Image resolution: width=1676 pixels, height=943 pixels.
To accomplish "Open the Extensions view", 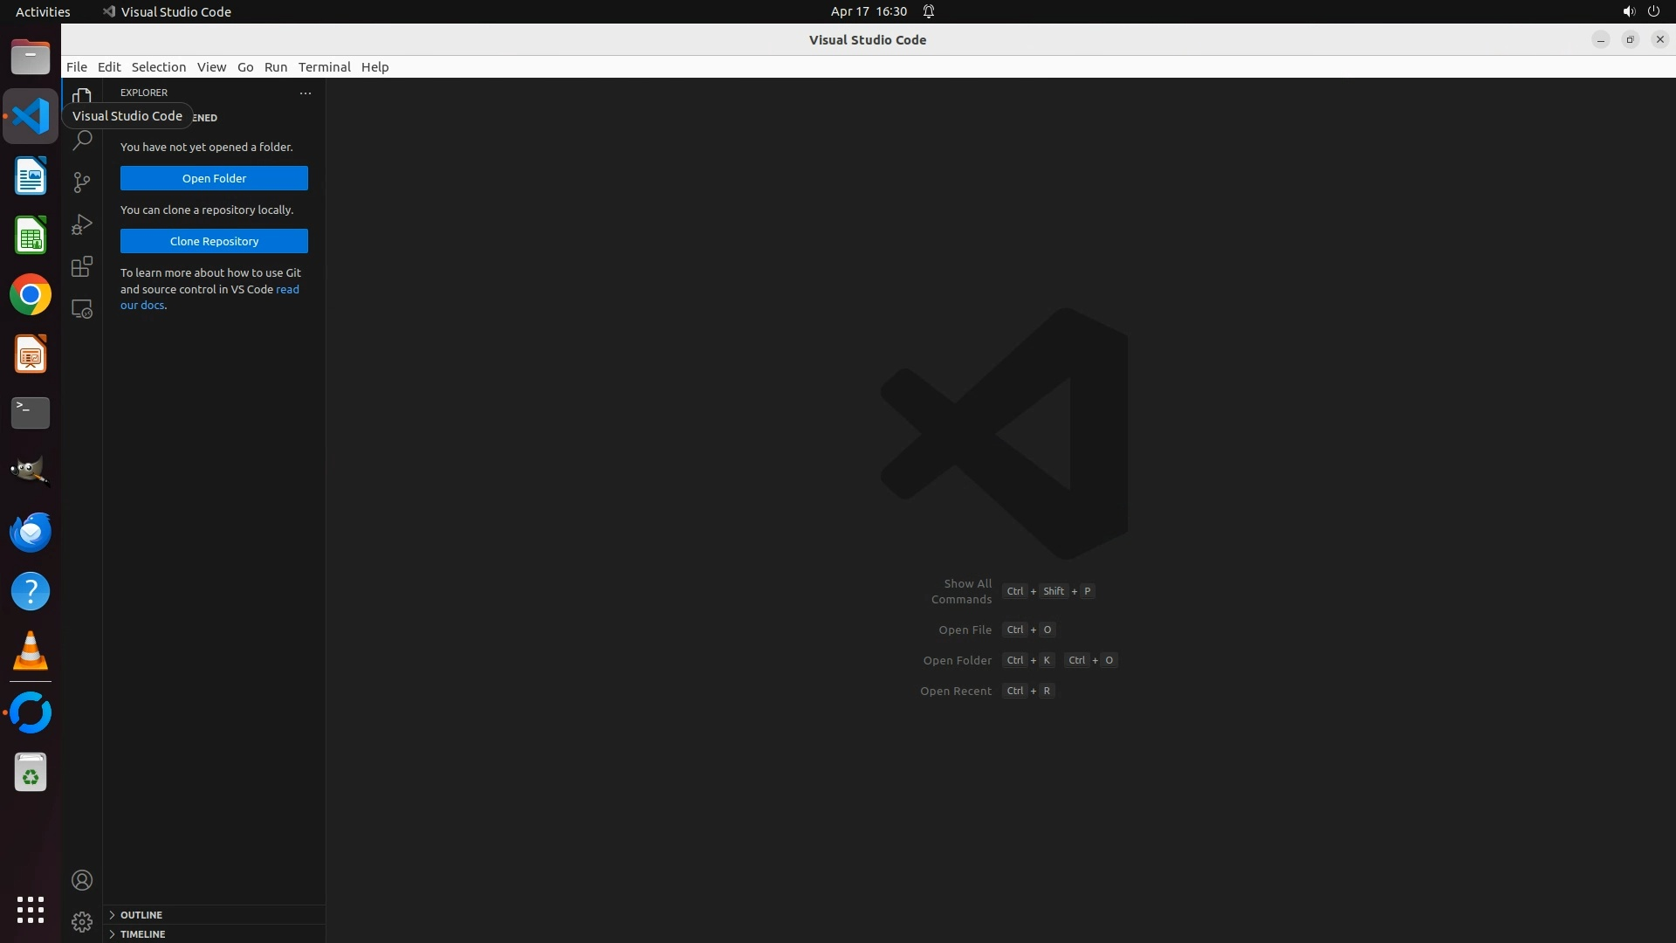I will (82, 266).
